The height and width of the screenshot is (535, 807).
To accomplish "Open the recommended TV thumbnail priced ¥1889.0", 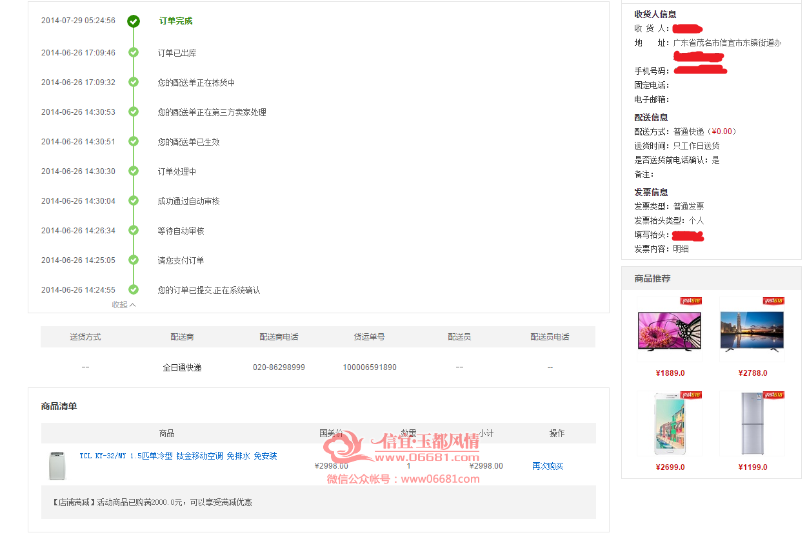I will (670, 329).
